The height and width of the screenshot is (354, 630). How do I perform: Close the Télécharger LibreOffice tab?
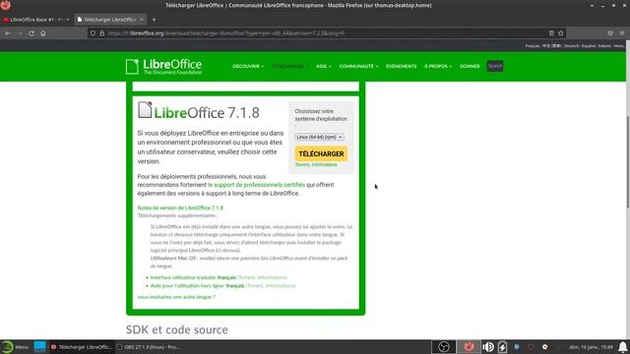coord(142,20)
